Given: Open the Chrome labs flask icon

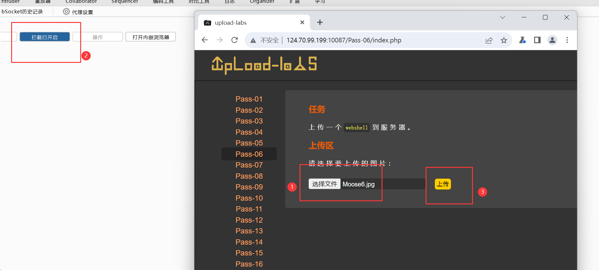Looking at the screenshot, I should tap(522, 40).
